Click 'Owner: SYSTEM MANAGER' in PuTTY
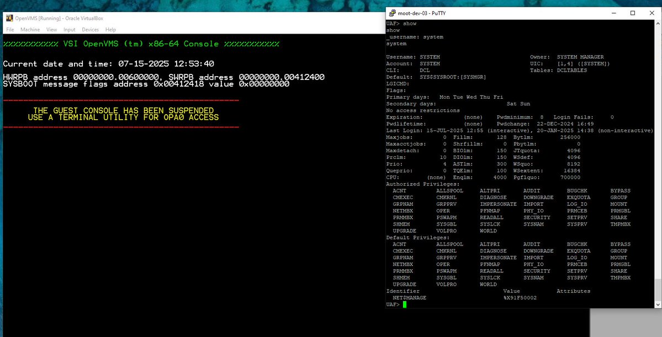 pos(567,57)
